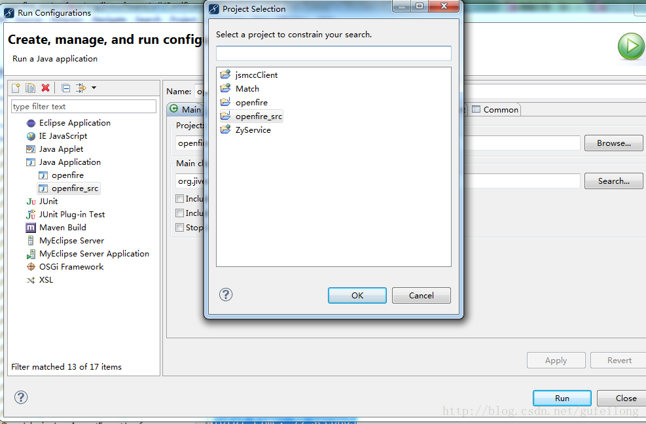Click the project search text field
The image size is (646, 424).
334,54
